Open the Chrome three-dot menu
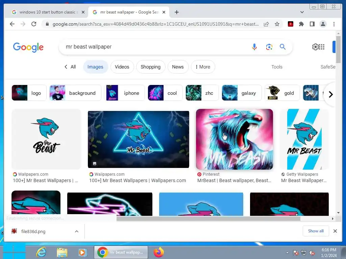This screenshot has height=259, width=346. pyautogui.click(x=334, y=24)
